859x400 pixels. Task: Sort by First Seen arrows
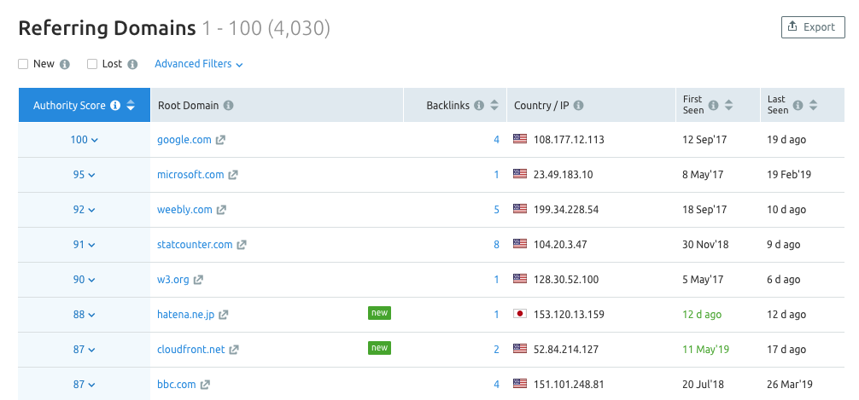pyautogui.click(x=728, y=105)
